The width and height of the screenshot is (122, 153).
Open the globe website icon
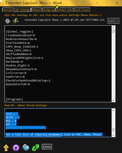26,147
